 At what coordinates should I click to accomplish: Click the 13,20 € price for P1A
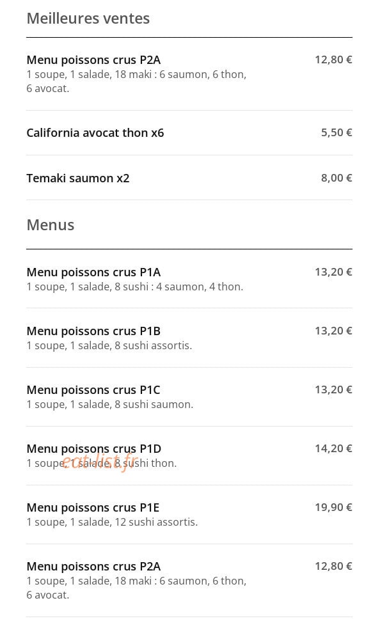click(x=333, y=272)
